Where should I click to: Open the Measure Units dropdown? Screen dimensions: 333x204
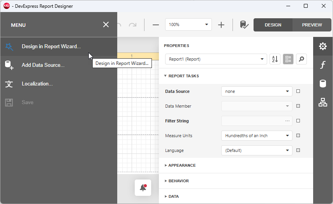click(257, 136)
